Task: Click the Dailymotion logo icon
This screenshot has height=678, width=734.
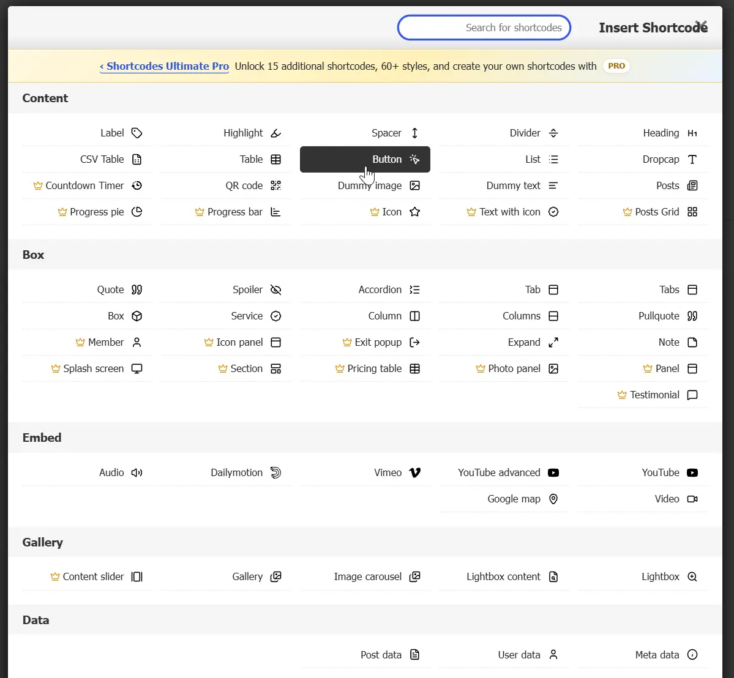Action: [275, 473]
